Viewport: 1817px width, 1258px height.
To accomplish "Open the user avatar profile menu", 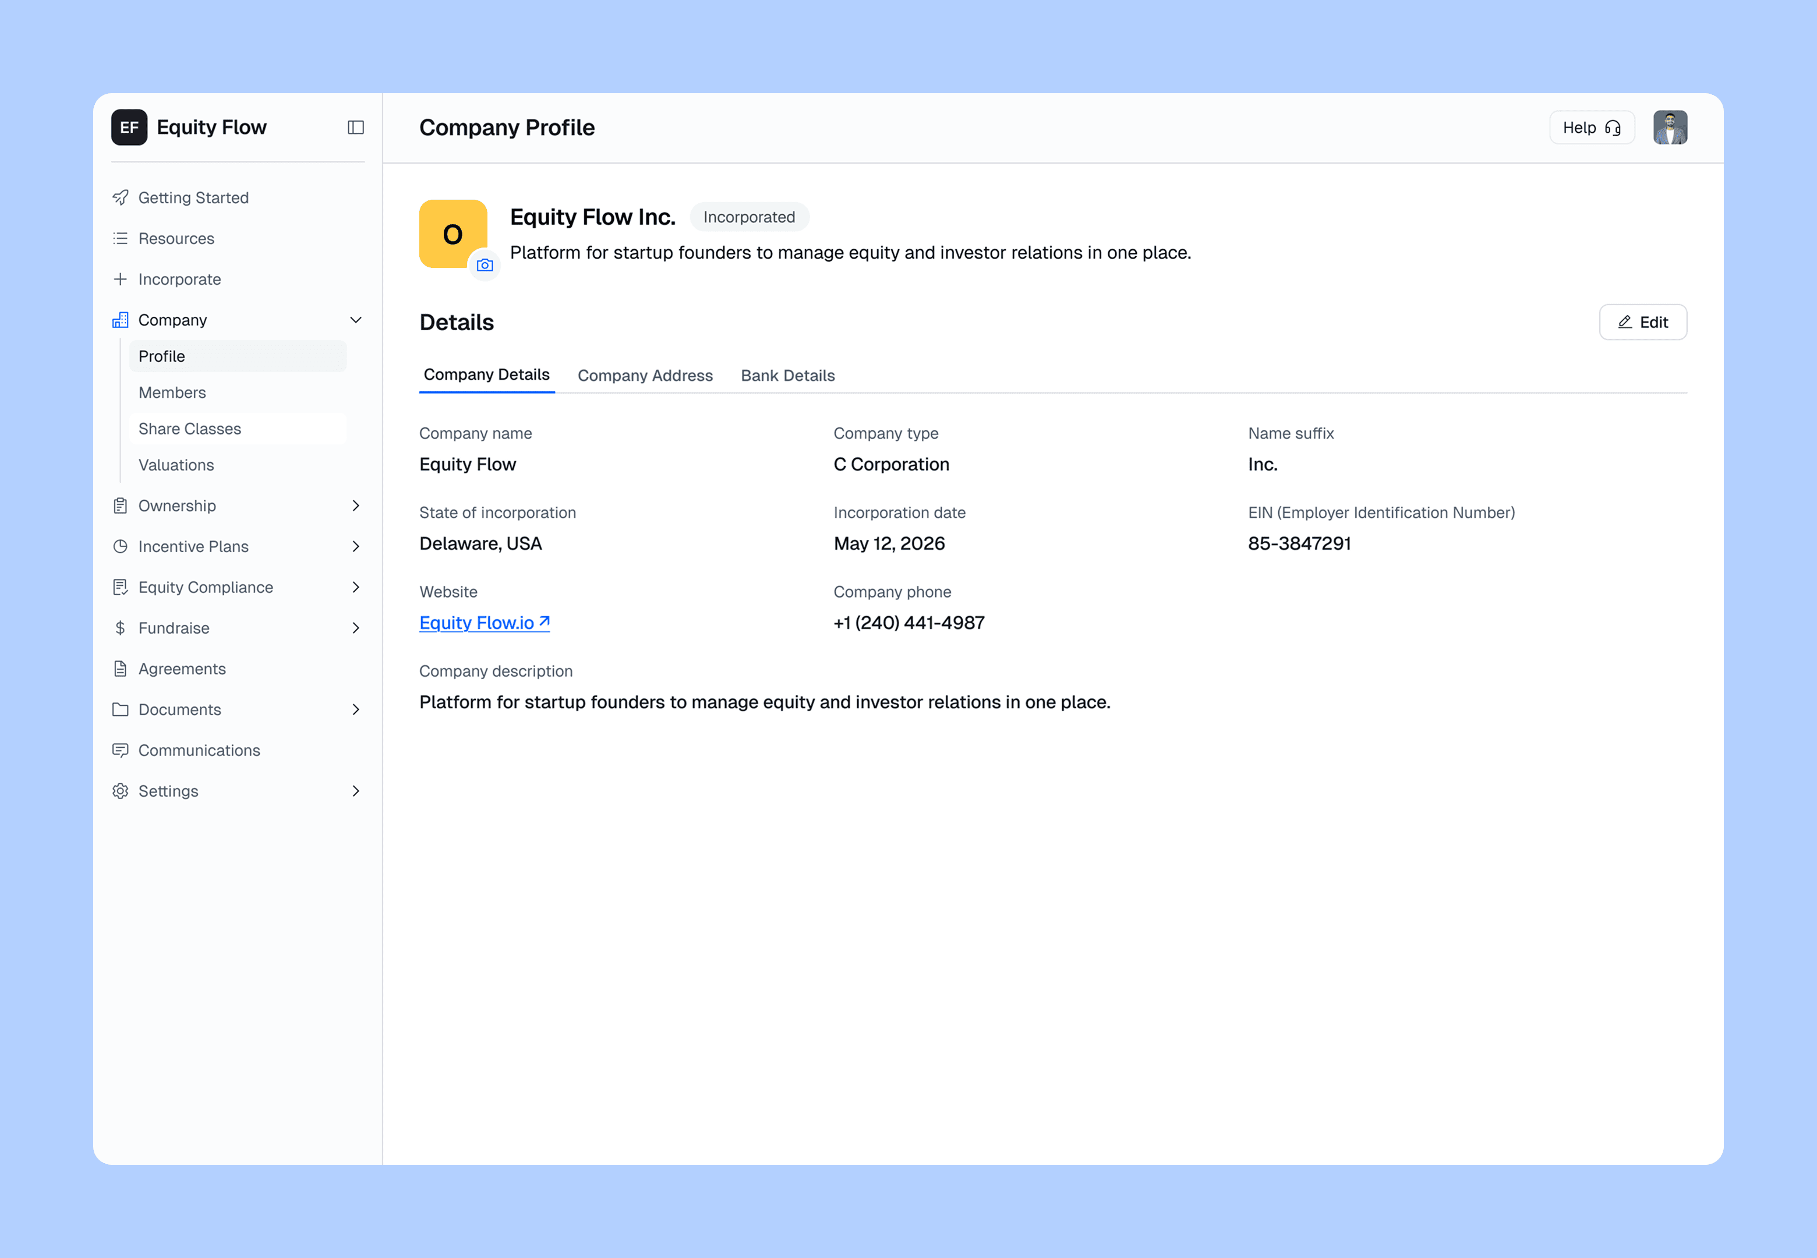I will (x=1670, y=127).
